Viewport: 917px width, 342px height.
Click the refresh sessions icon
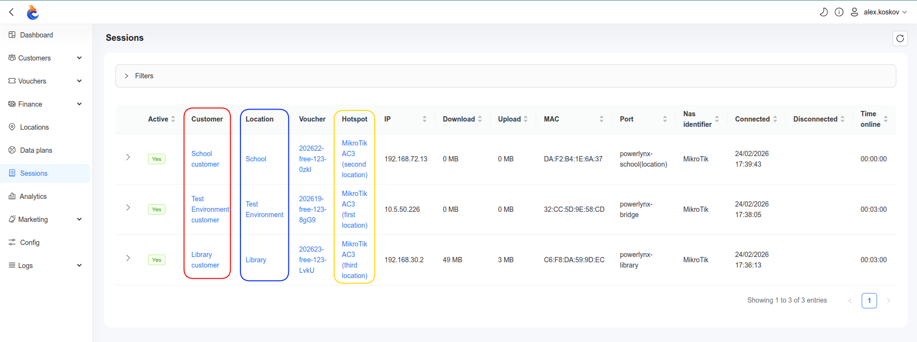[900, 38]
